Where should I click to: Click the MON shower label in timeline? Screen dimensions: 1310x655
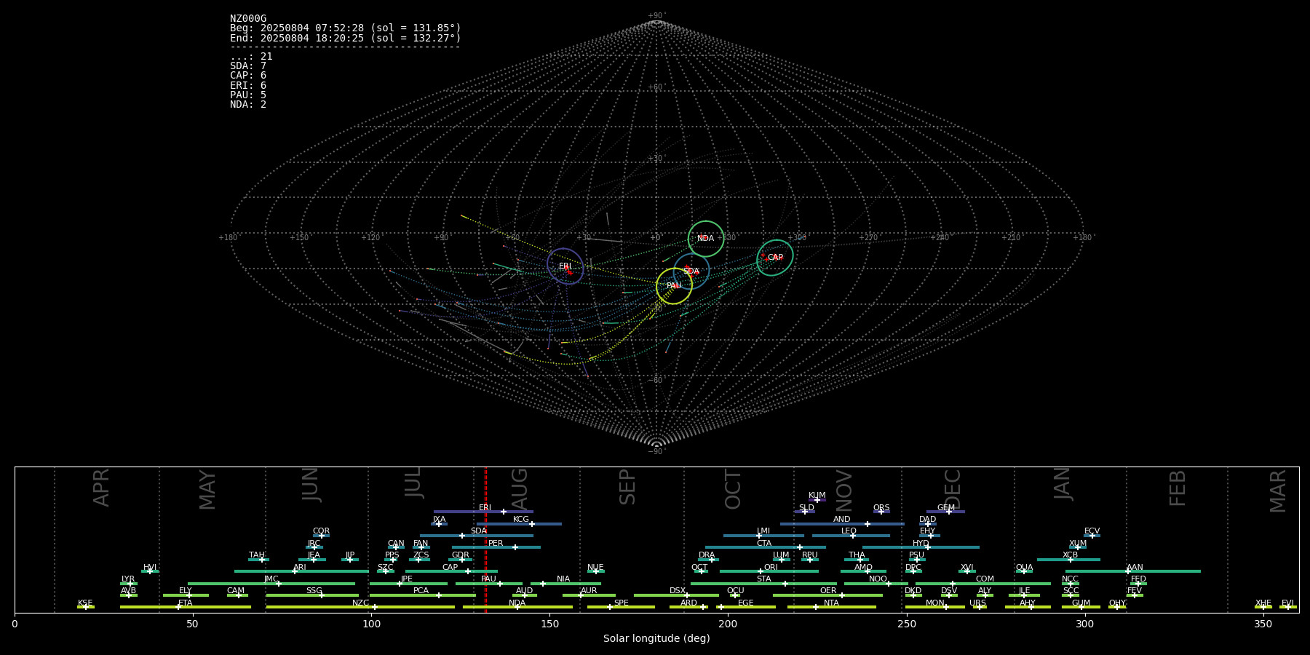[935, 603]
